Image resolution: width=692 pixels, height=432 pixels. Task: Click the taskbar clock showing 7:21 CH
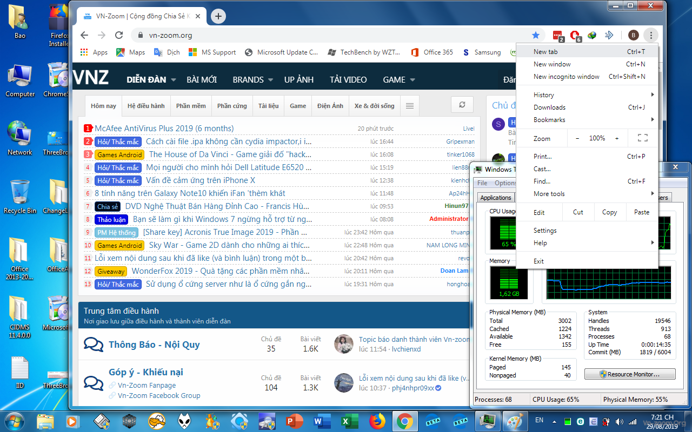[662, 421]
